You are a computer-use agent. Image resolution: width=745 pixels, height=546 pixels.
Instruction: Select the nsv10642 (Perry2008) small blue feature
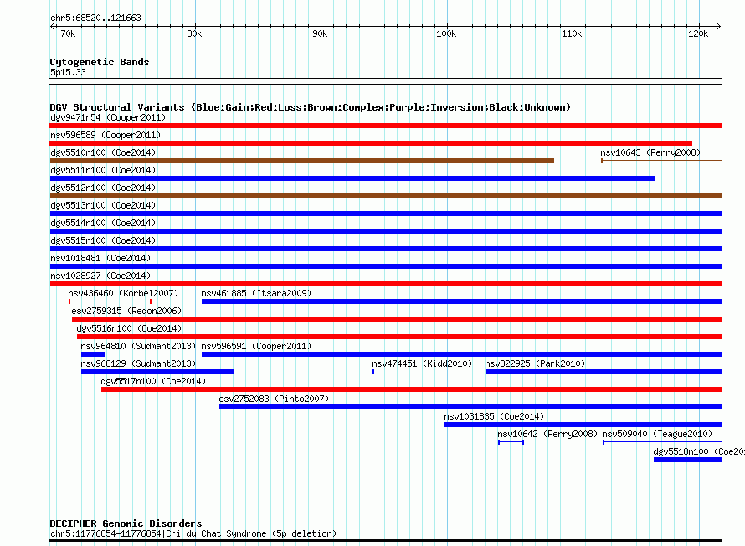click(511, 442)
